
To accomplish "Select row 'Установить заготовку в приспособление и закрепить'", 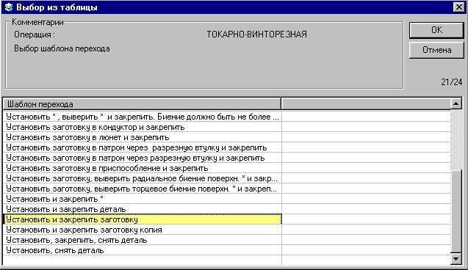I will [x=142, y=168].
